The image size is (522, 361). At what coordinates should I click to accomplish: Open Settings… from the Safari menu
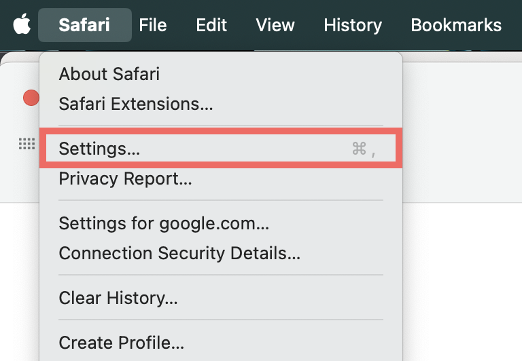point(100,149)
